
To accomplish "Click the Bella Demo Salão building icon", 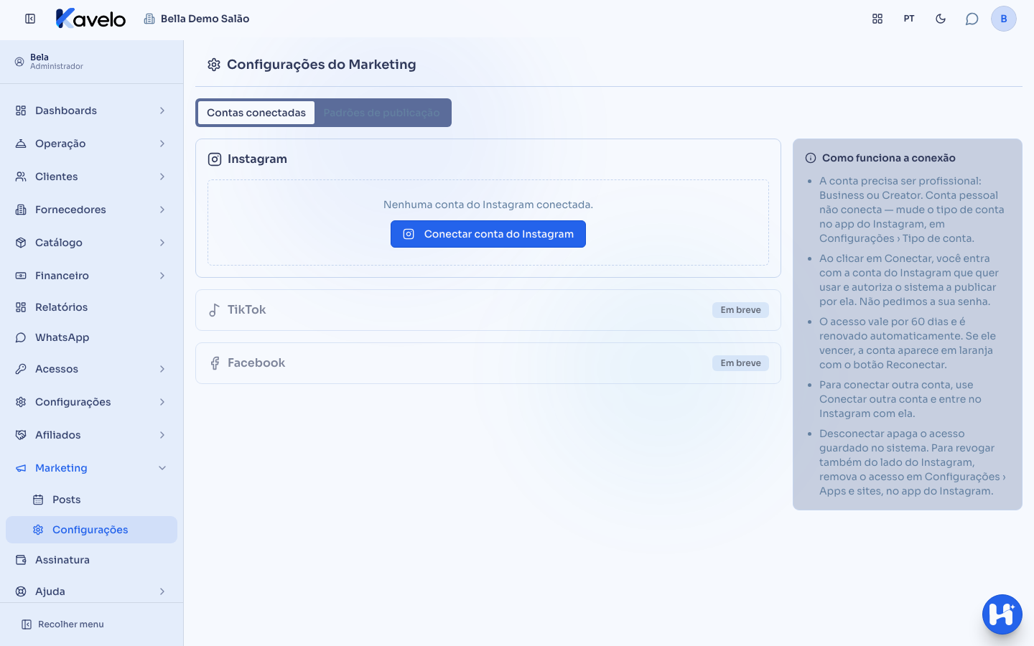I will click(x=149, y=19).
